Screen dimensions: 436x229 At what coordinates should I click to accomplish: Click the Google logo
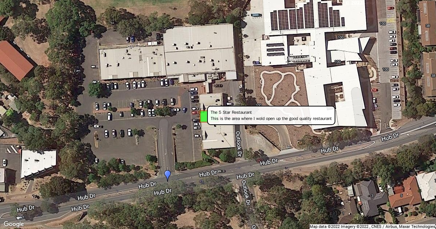[x=13, y=224]
